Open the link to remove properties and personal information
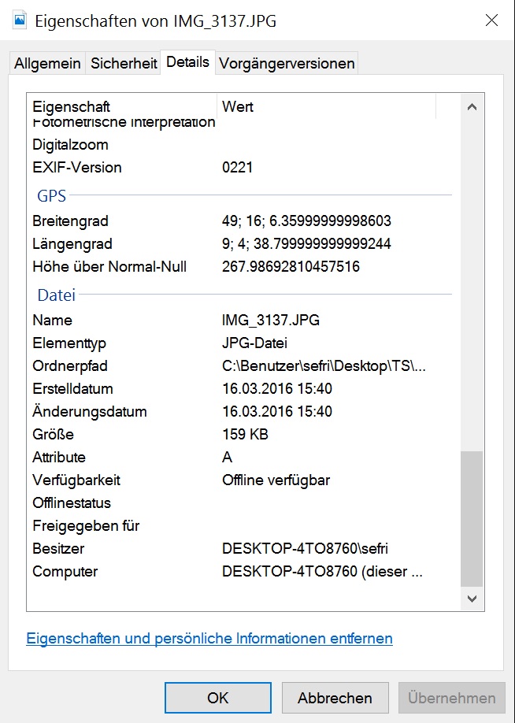The height and width of the screenshot is (723, 515). [x=209, y=638]
